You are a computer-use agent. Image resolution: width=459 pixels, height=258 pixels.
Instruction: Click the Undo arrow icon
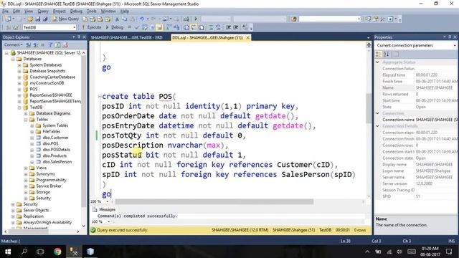[142, 19]
